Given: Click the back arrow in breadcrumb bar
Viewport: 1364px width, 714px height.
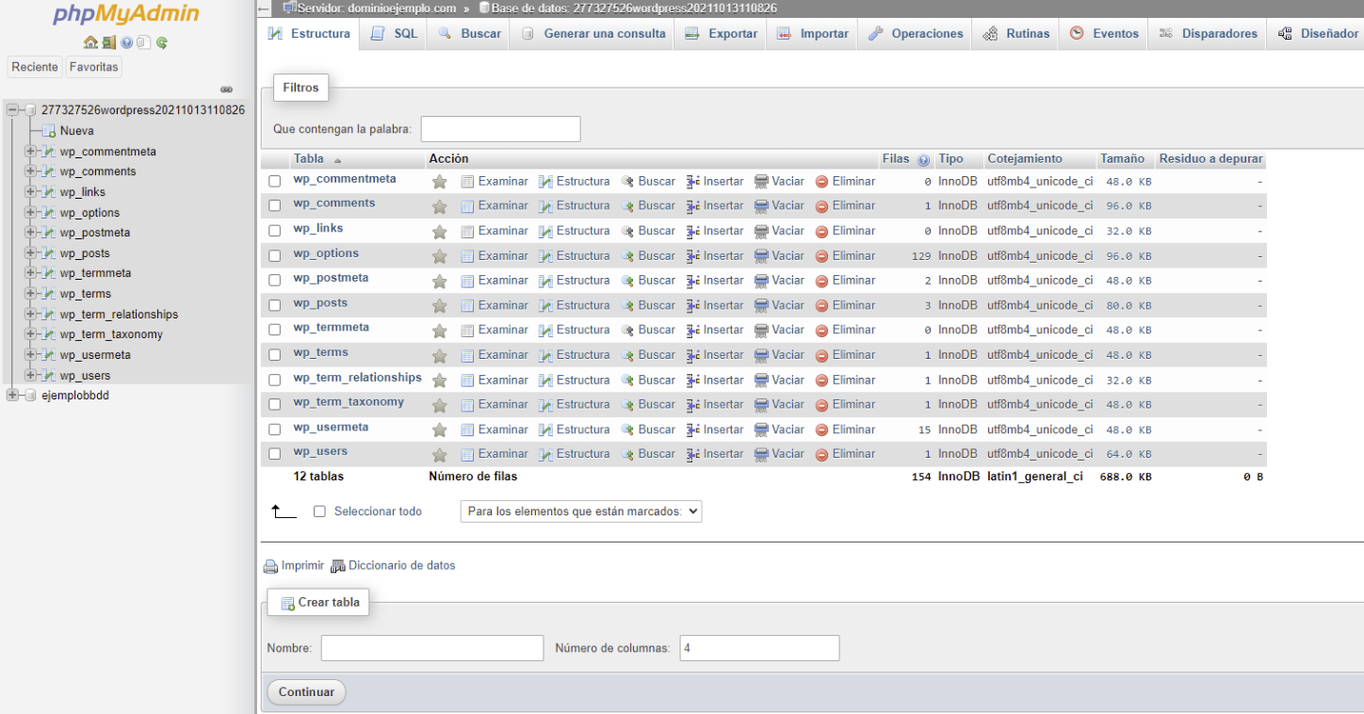Looking at the screenshot, I should tap(264, 8).
